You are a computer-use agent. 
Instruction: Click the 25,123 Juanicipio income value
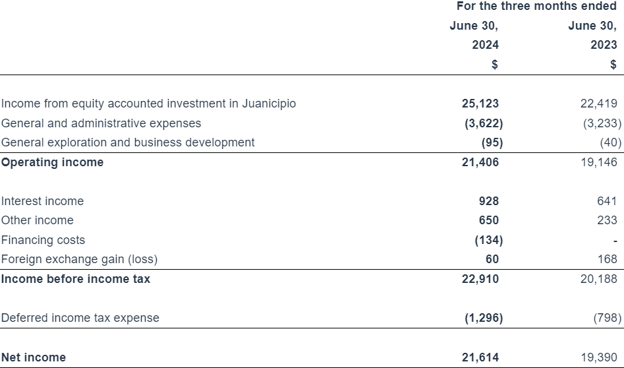480,104
